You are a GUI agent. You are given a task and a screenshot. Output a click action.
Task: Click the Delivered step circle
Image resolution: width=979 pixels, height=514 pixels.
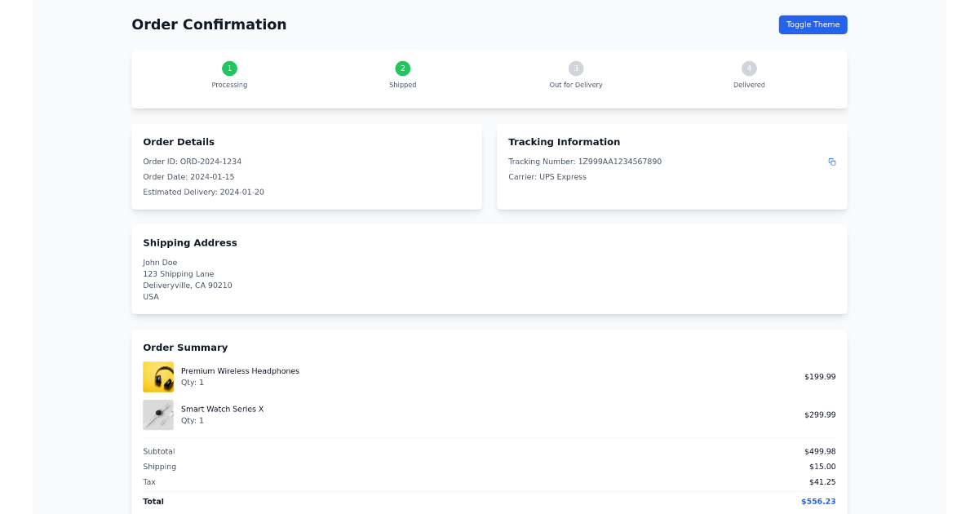(749, 69)
